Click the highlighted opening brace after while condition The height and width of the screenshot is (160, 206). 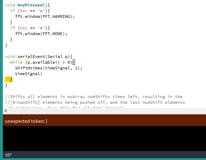pyautogui.click(x=74, y=62)
